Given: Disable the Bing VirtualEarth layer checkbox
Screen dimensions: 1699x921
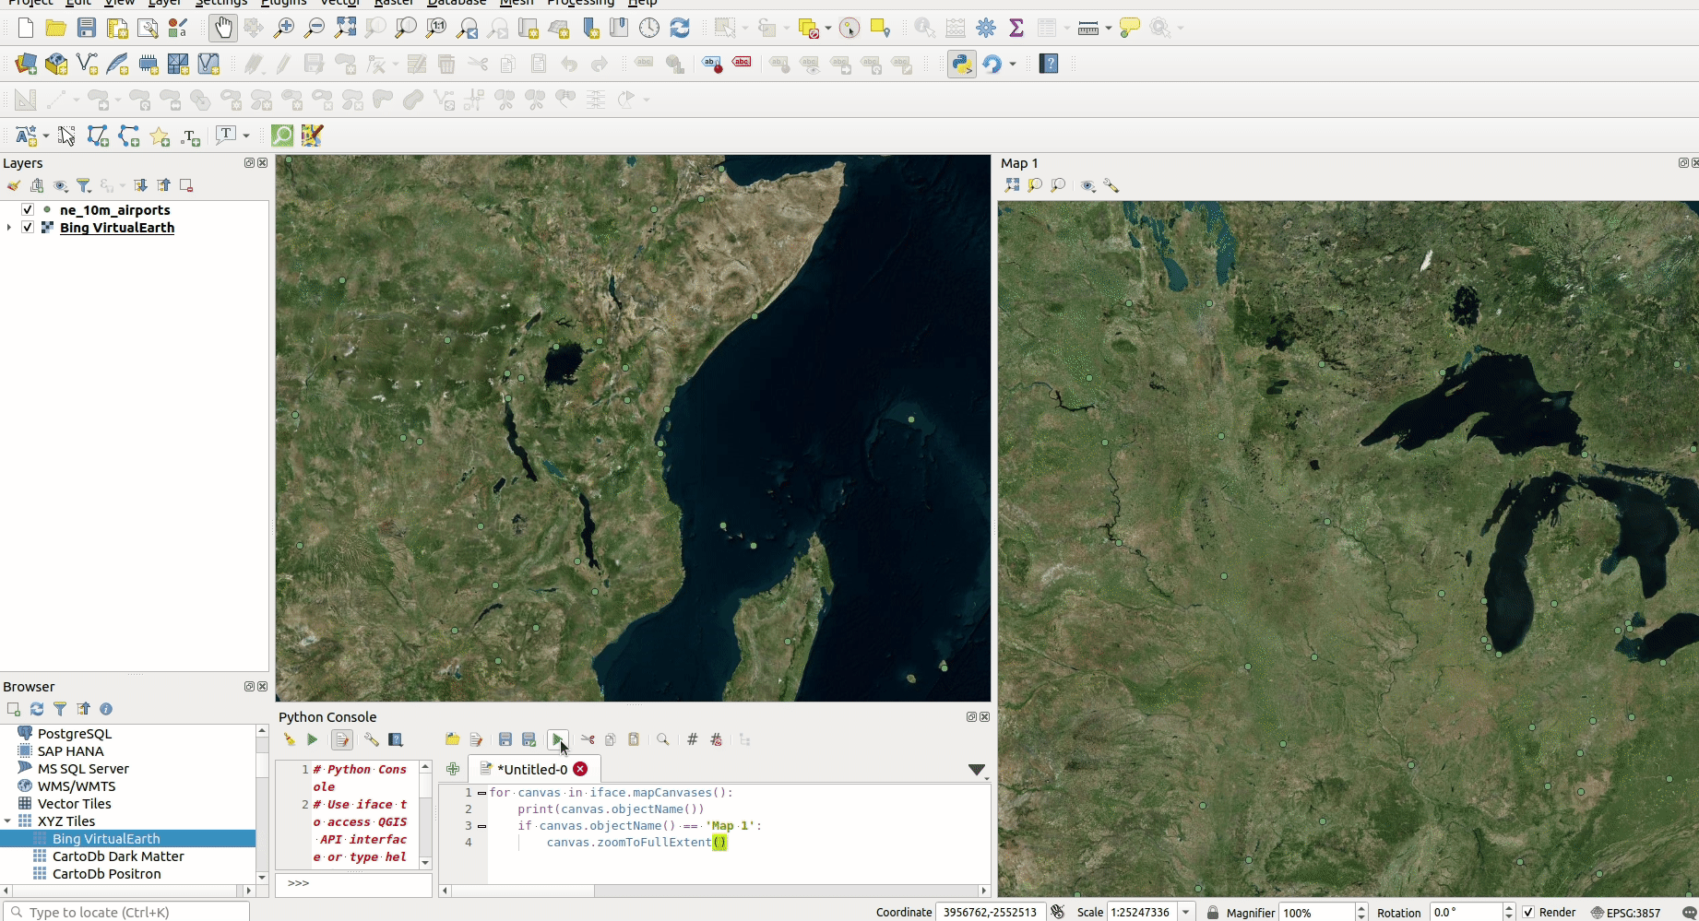Looking at the screenshot, I should [x=27, y=227].
